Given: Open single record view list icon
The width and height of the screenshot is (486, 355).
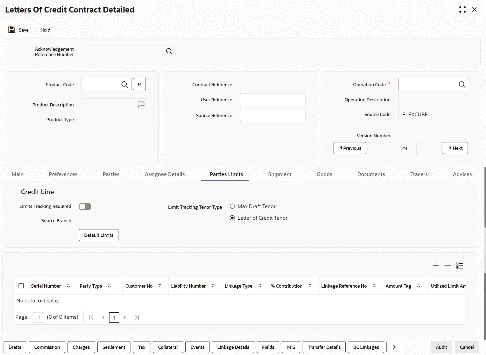Looking at the screenshot, I should pyautogui.click(x=460, y=266).
